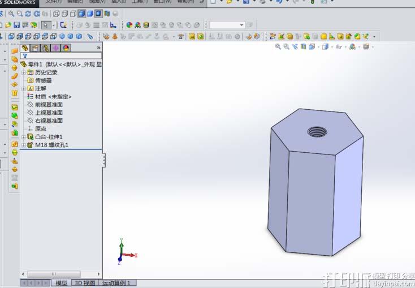Expand the 历史记录 tree node
The width and height of the screenshot is (415, 288).
(23, 72)
